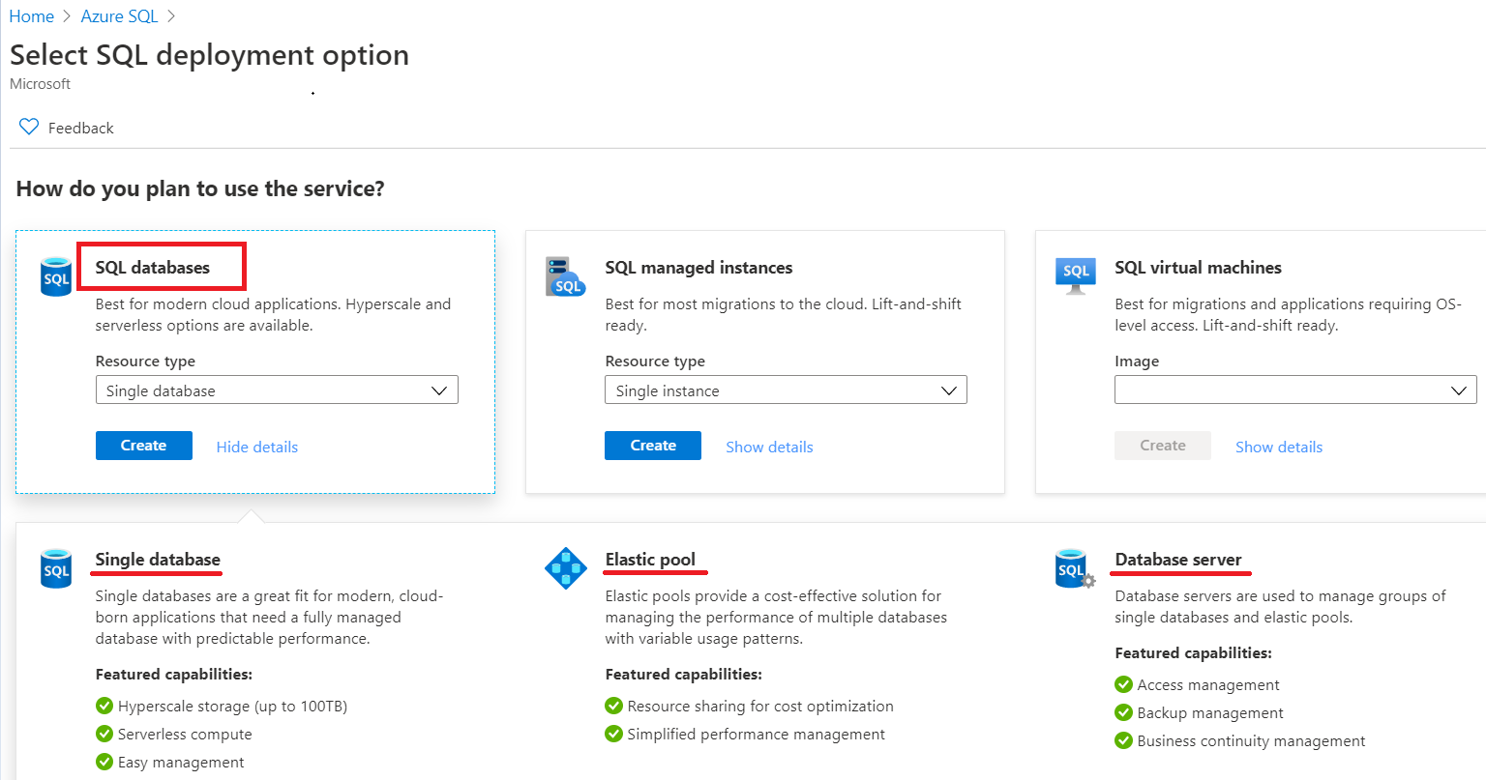Screen dimensions: 1486x780
Task: Create a SQL database
Action: tap(144, 446)
